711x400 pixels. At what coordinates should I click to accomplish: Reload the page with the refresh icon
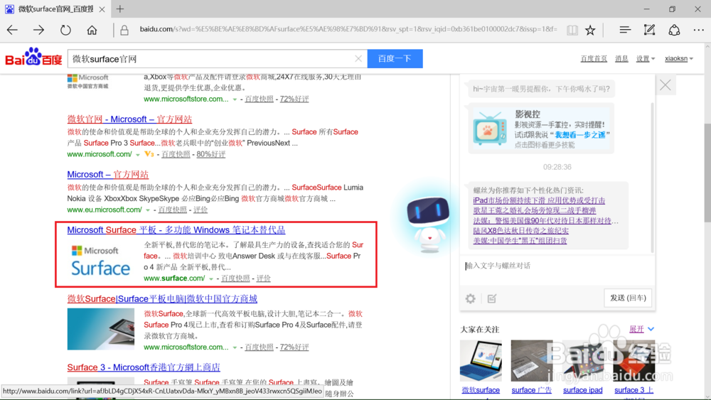pyautogui.click(x=65, y=30)
